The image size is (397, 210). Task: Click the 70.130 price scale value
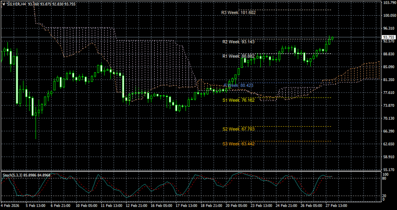388,118
